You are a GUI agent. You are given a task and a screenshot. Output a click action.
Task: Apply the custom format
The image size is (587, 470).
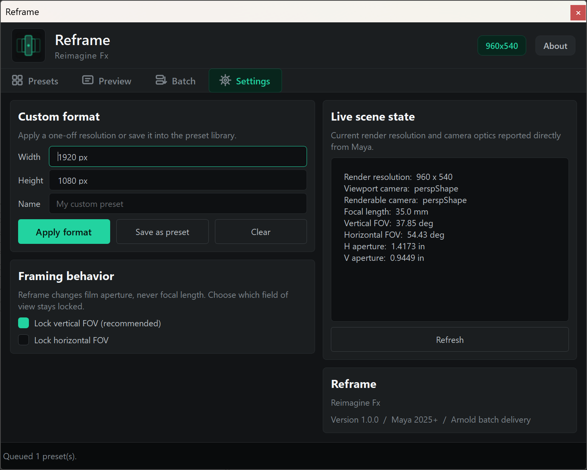[64, 232]
